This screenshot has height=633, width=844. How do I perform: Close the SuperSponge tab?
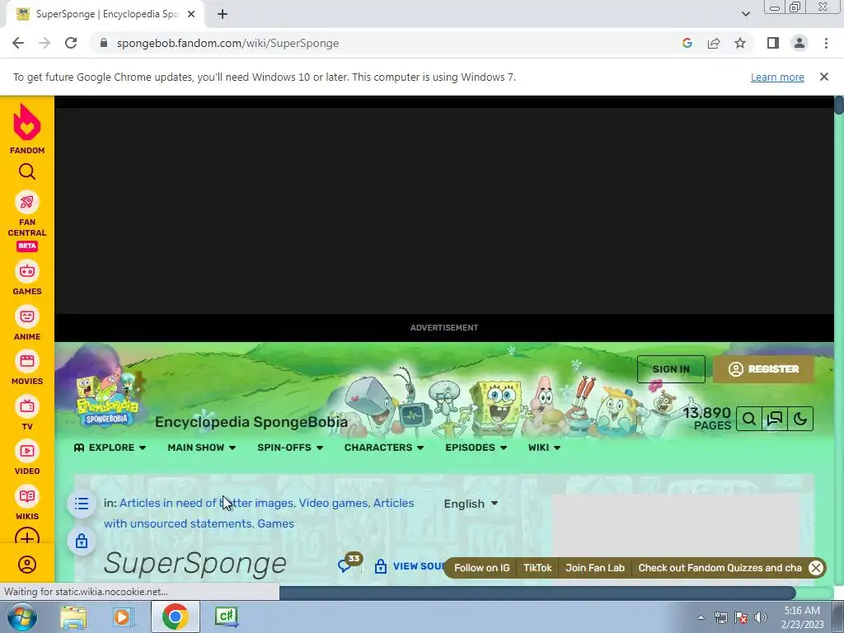coord(191,14)
